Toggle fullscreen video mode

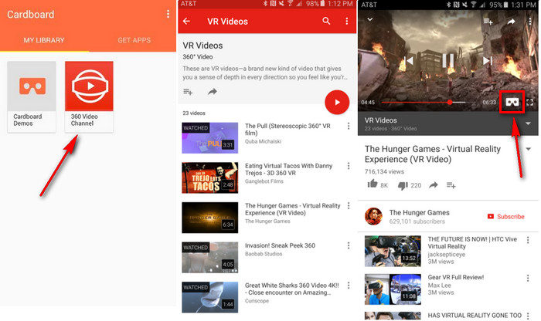coord(530,102)
